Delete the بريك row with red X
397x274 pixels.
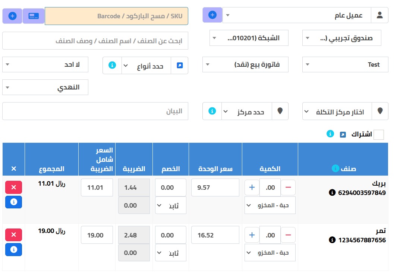[14, 187]
